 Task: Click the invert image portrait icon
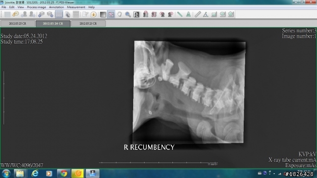[x=136, y=14]
